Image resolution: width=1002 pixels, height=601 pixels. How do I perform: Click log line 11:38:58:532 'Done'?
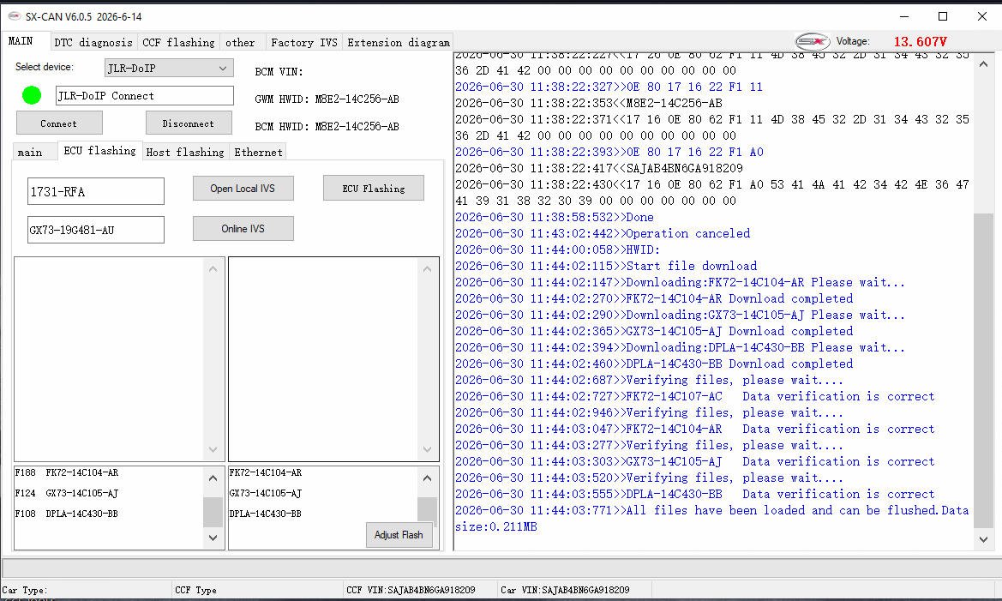pyautogui.click(x=555, y=218)
